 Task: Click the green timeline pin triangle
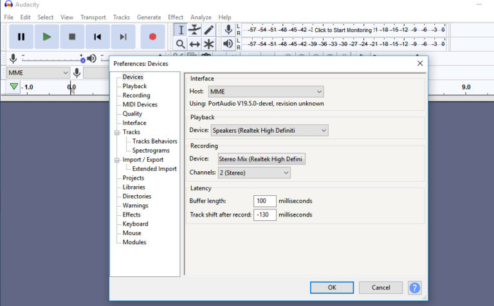[x=14, y=86]
